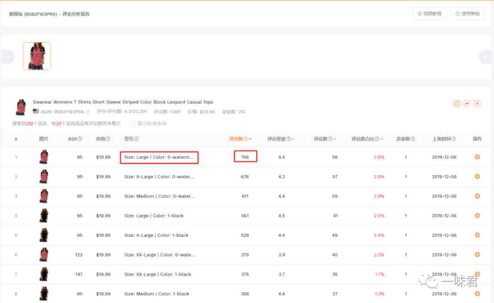This screenshot has width=494, height=303.
Task: Open the Sieanear Womens T Shirts title link
Action: point(123,102)
